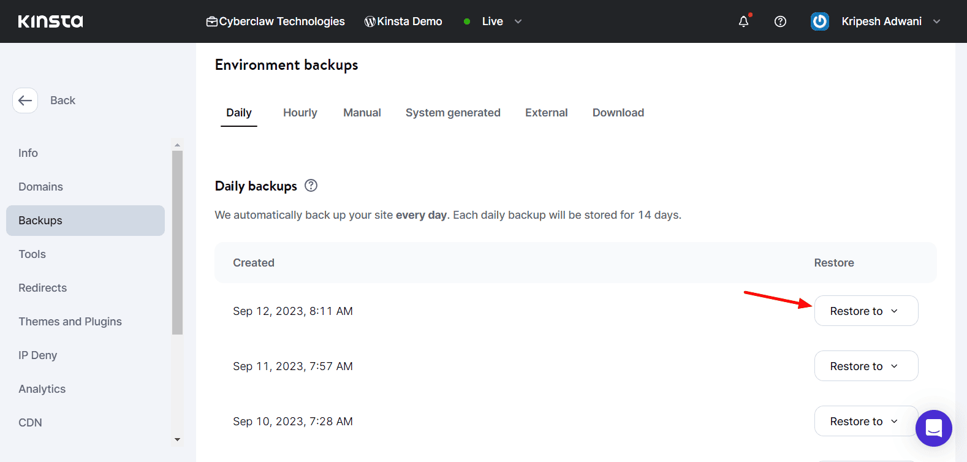Switch to the Manual backups tab

coord(362,113)
